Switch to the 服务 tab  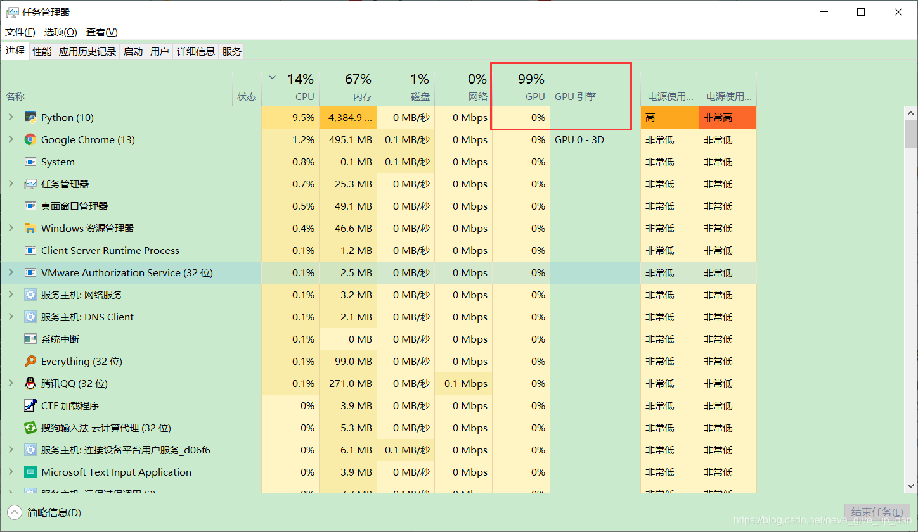point(231,52)
